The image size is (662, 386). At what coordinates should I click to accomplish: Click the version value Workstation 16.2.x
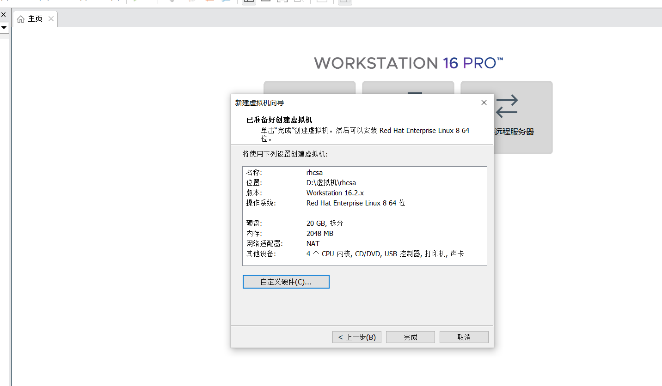335,193
